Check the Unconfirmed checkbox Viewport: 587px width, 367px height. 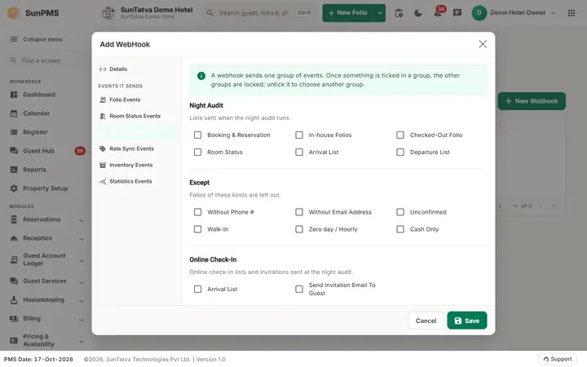(400, 212)
